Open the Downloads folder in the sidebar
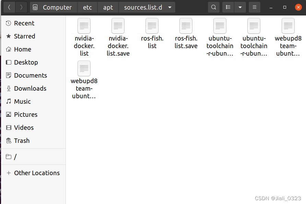This screenshot has width=306, height=204. (30, 88)
